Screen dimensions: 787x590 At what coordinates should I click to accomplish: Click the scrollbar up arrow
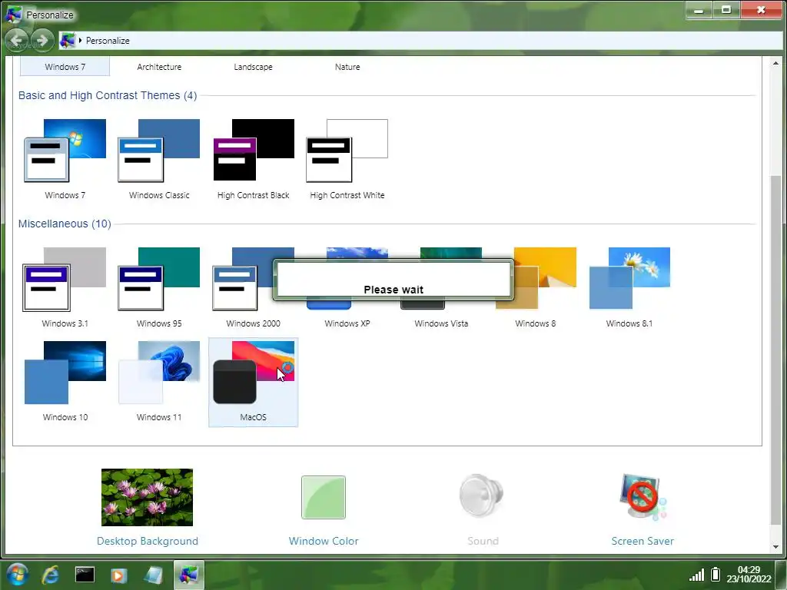pyautogui.click(x=776, y=63)
